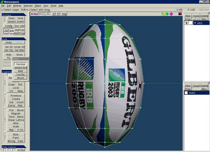210x152 pixels.
Task: Click the Knife tool button
Action: 16,127
